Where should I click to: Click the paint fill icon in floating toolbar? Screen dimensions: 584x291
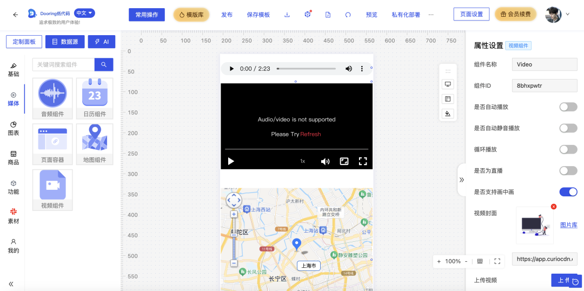click(448, 114)
